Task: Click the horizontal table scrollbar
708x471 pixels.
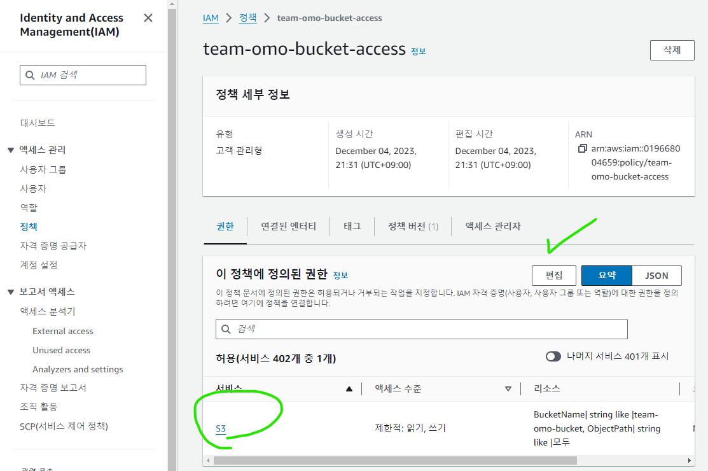Action: coord(395,461)
